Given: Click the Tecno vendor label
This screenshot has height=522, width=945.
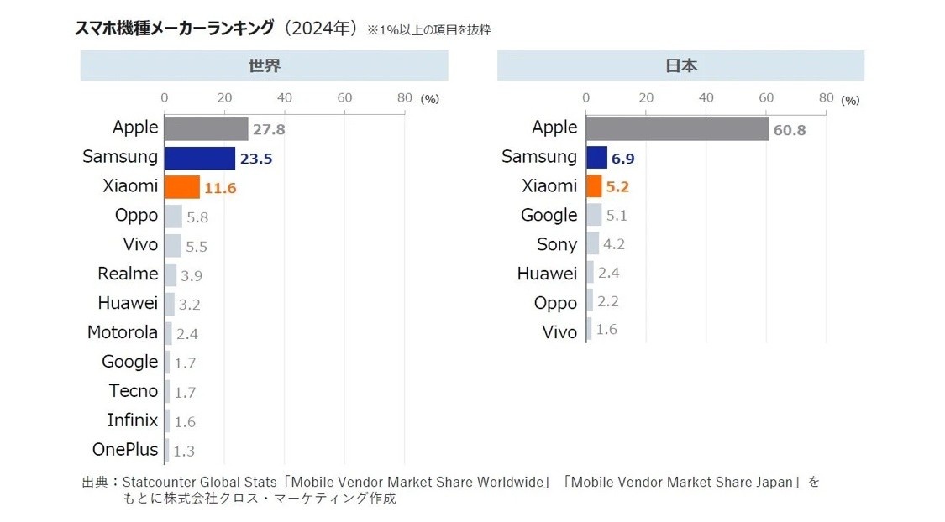Looking at the screenshot, I should point(134,390).
